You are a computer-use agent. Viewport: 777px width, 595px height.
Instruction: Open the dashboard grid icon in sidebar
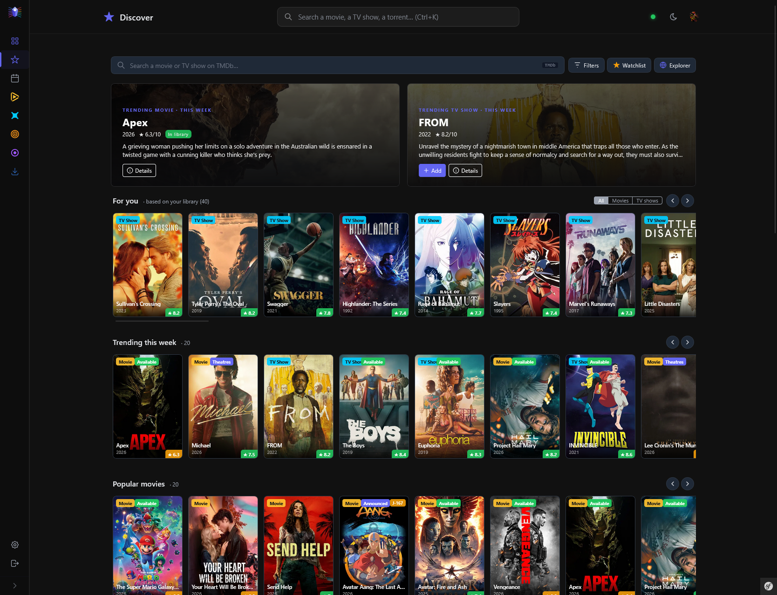(x=15, y=41)
